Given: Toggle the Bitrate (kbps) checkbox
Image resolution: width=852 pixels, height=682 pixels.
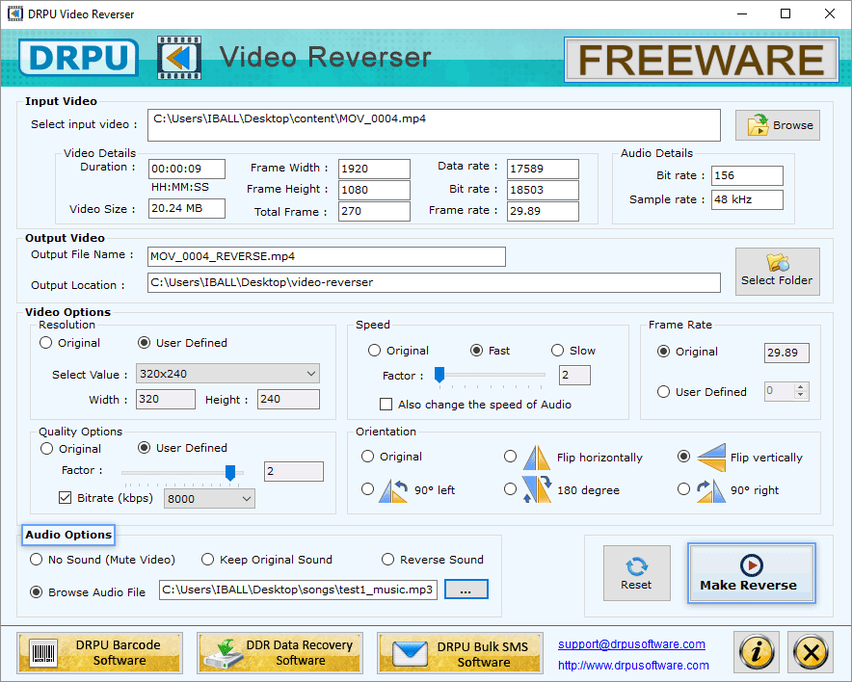Looking at the screenshot, I should tap(66, 497).
